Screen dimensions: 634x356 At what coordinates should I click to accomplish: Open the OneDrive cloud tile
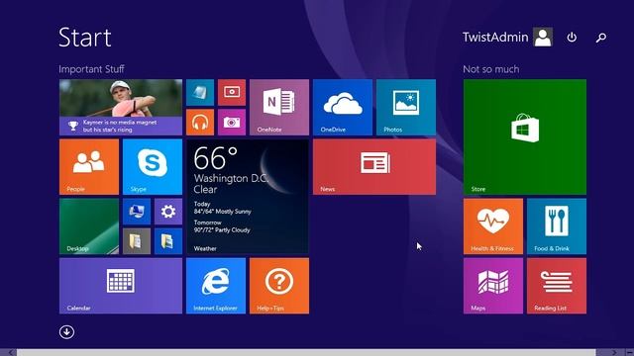point(343,108)
